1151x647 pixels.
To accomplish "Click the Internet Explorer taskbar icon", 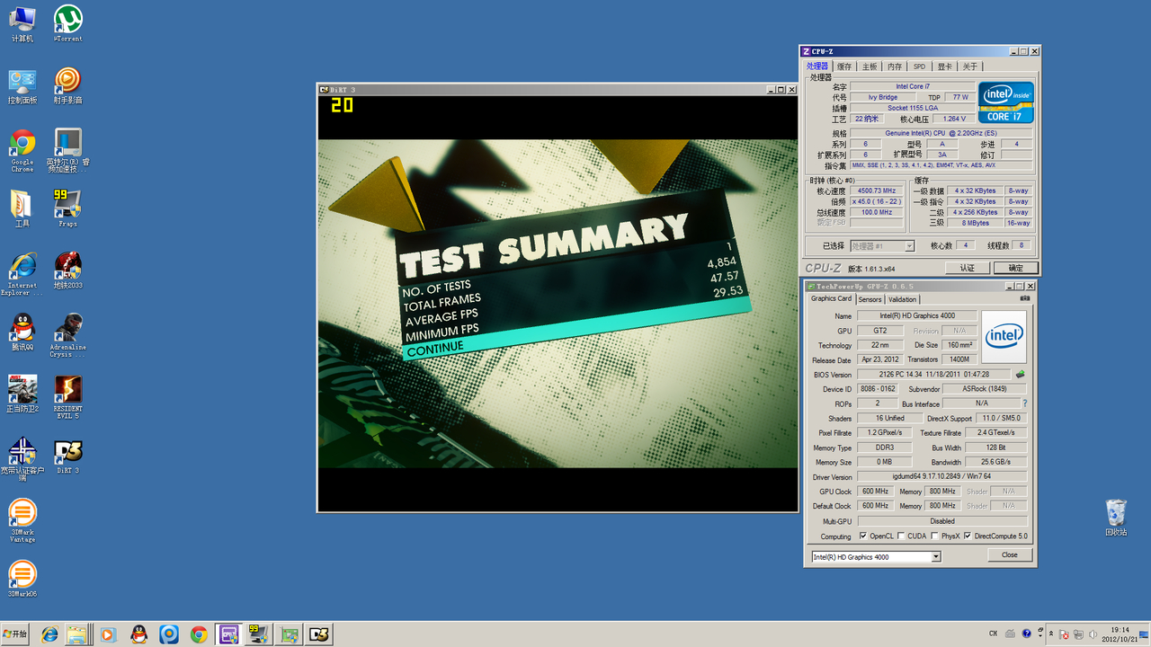I will [x=49, y=634].
